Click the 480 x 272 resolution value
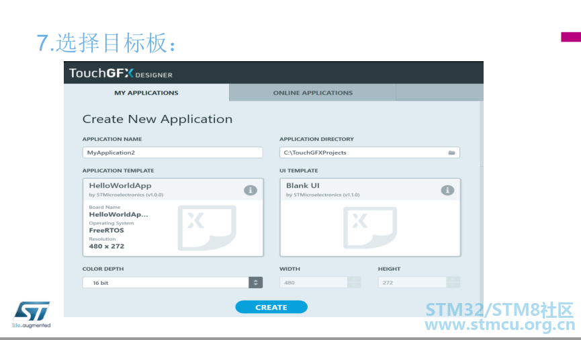This screenshot has width=581, height=340. [x=106, y=246]
